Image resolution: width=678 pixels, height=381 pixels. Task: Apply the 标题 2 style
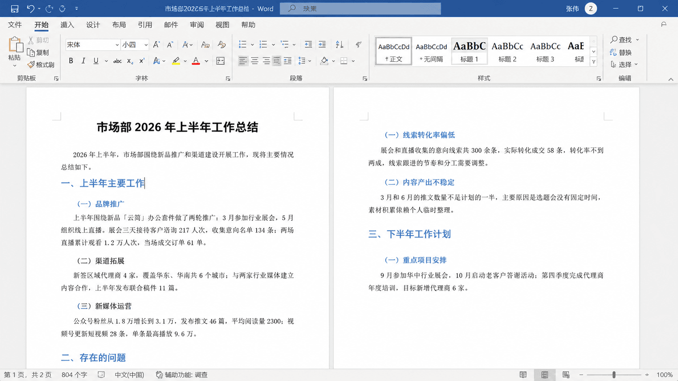click(x=507, y=51)
